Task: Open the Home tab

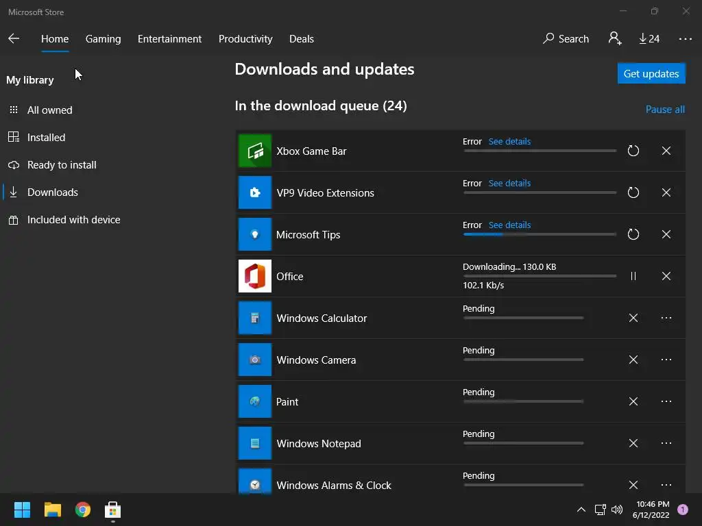Action: pos(55,39)
